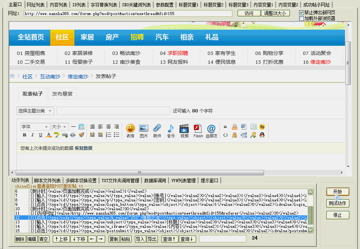Screen dimensions: 360x249
Task: Remove link with the unlink icon
Action: tap(73, 135)
